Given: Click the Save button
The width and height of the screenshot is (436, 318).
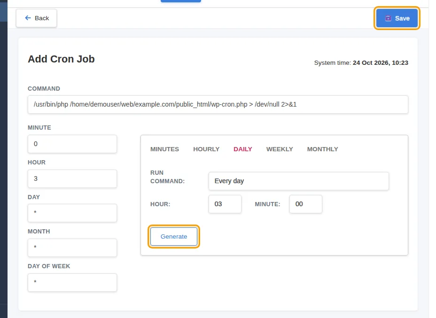Looking at the screenshot, I should [397, 18].
